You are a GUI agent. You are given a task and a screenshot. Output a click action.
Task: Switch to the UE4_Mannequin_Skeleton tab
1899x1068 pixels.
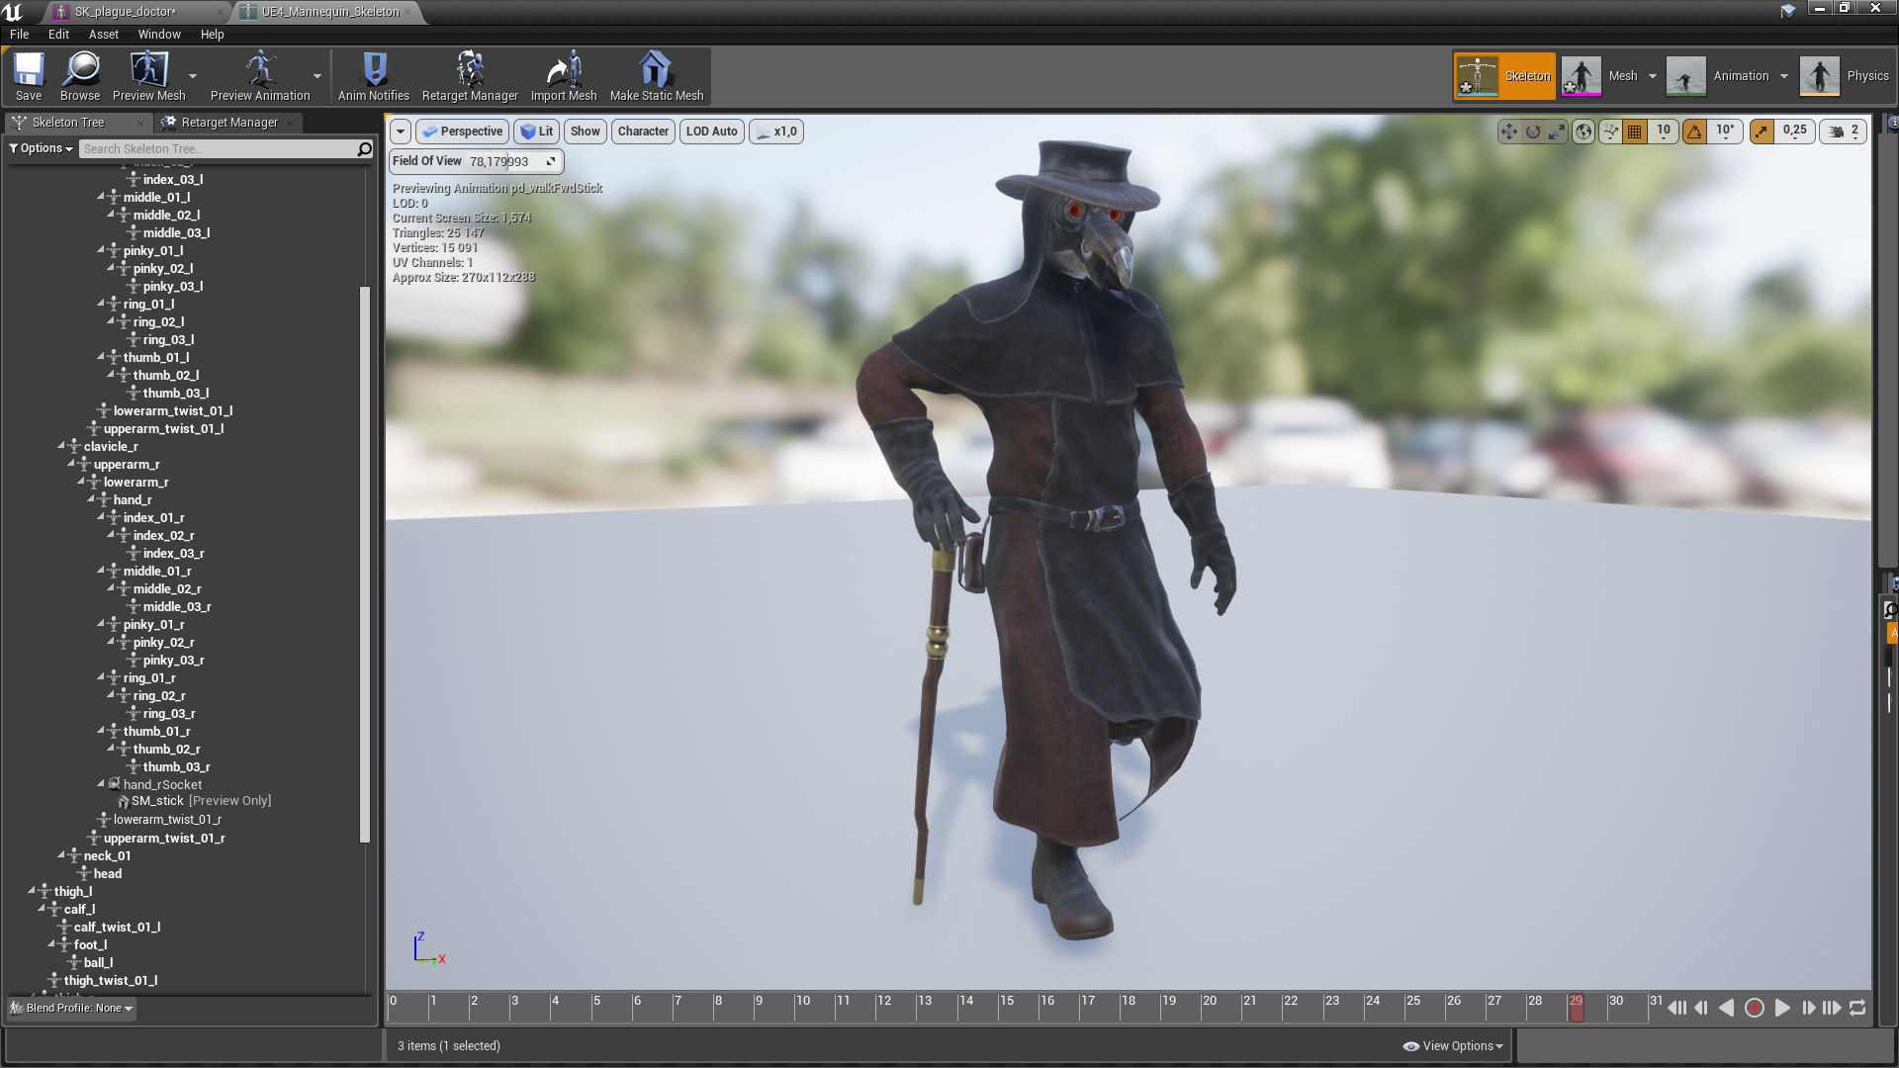(328, 12)
